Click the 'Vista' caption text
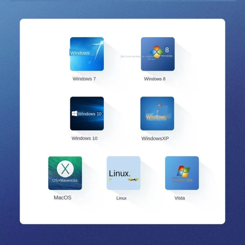 [x=180, y=198]
